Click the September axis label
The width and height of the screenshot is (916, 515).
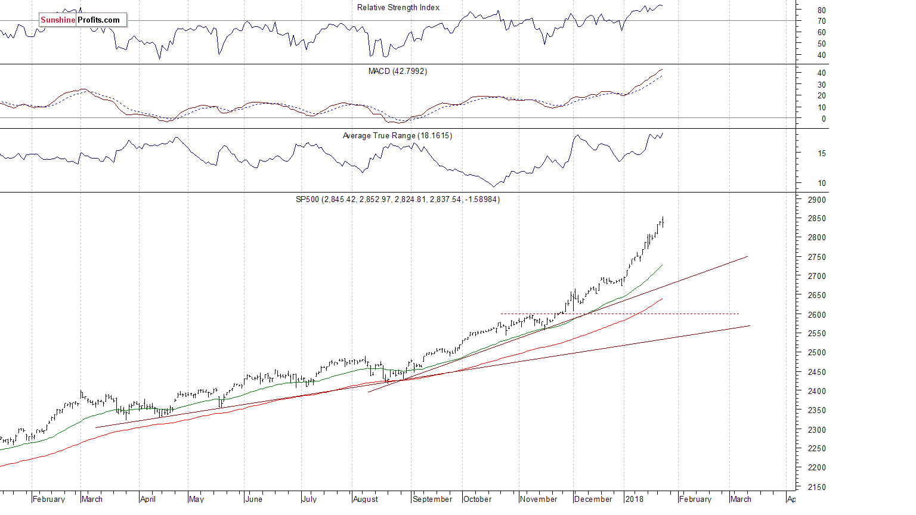click(x=432, y=499)
